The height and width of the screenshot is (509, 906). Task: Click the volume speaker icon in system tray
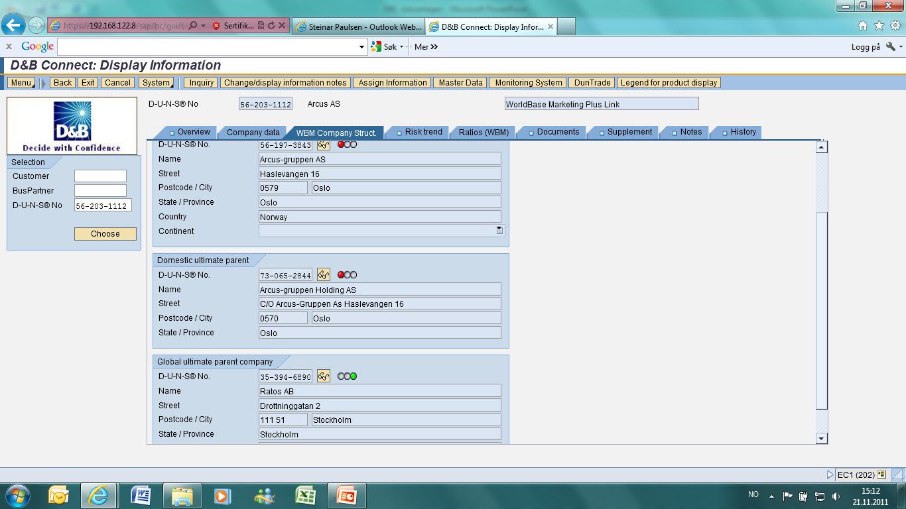point(836,495)
